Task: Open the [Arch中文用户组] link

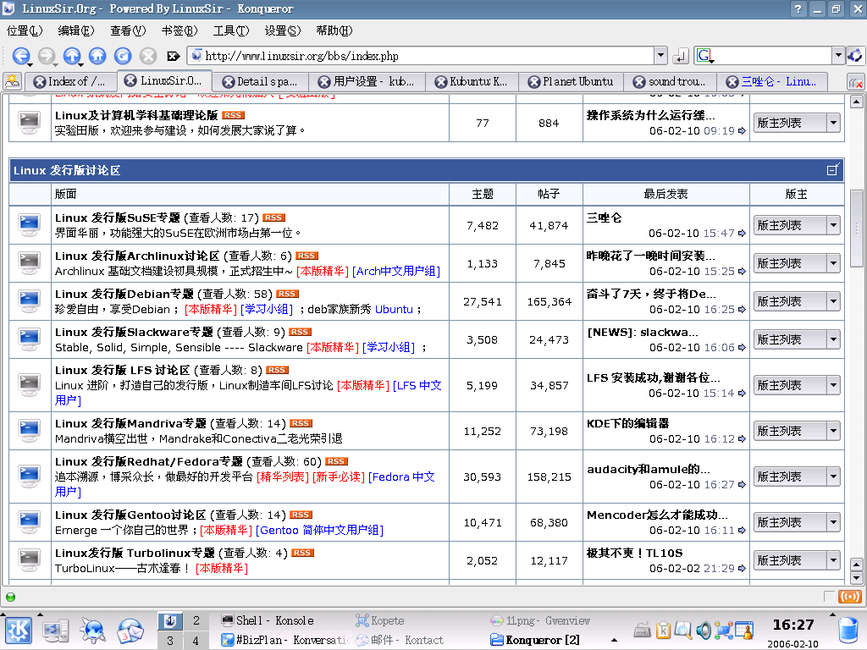Action: click(396, 272)
